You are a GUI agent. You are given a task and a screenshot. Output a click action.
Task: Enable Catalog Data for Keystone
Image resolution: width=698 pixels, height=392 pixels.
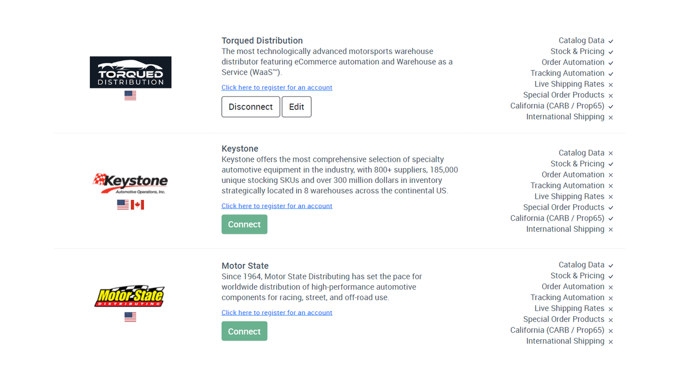610,153
